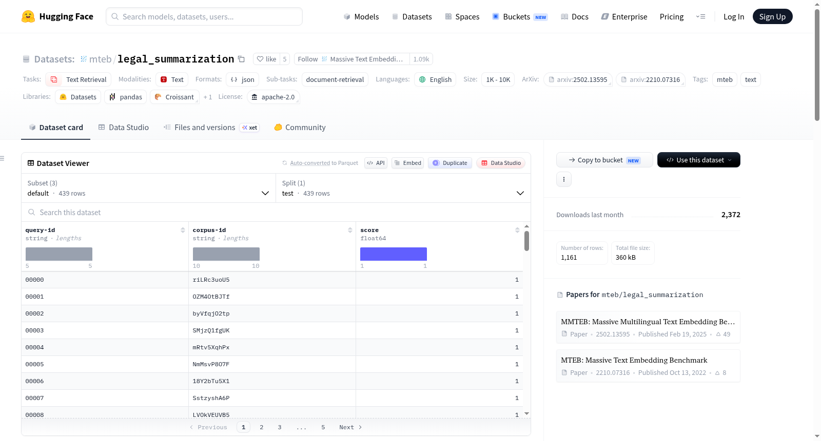The height and width of the screenshot is (441, 821).
Task: Click the English language tag
Action: coord(435,79)
